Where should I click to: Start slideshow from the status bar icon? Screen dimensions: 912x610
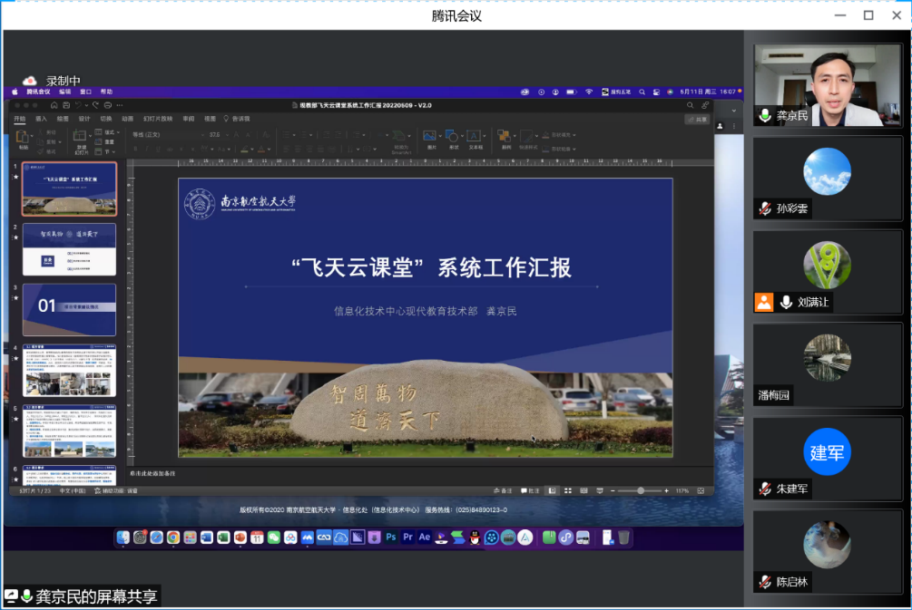600,491
